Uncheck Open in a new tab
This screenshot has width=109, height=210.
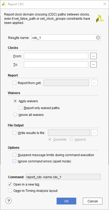click(x=10, y=185)
